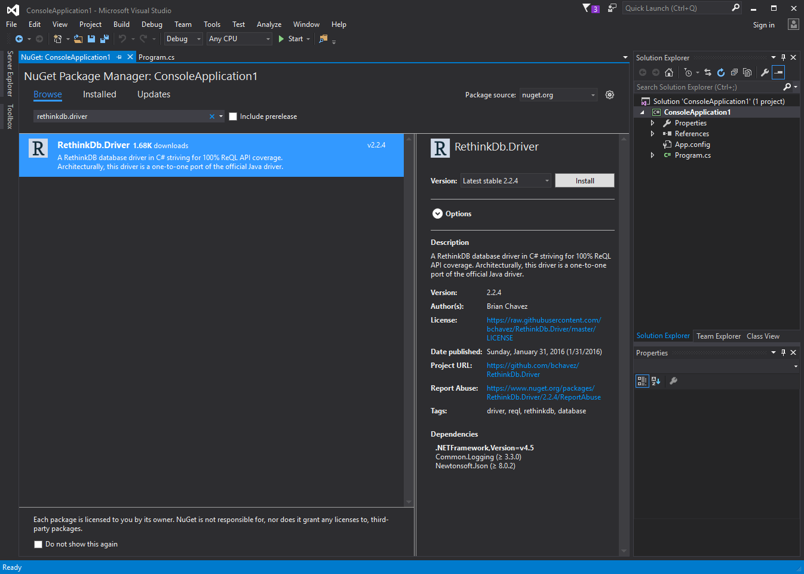Enable the Include prerelease checkbox
Viewport: 804px width, 574px height.
coord(233,116)
